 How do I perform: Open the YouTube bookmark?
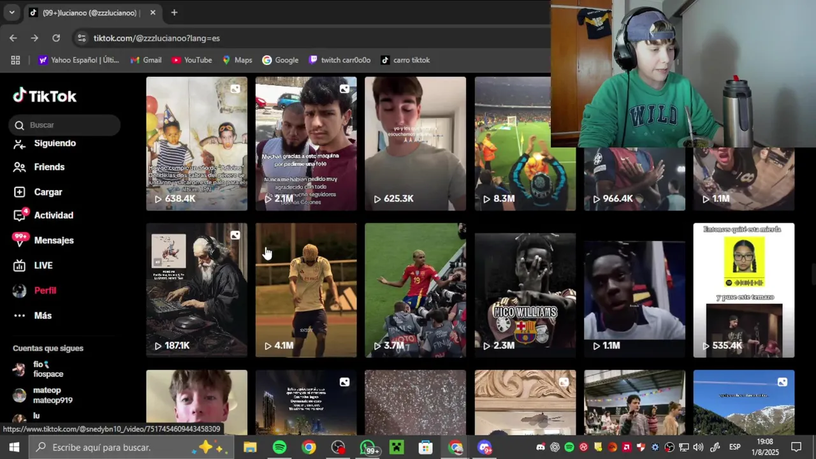(192, 60)
